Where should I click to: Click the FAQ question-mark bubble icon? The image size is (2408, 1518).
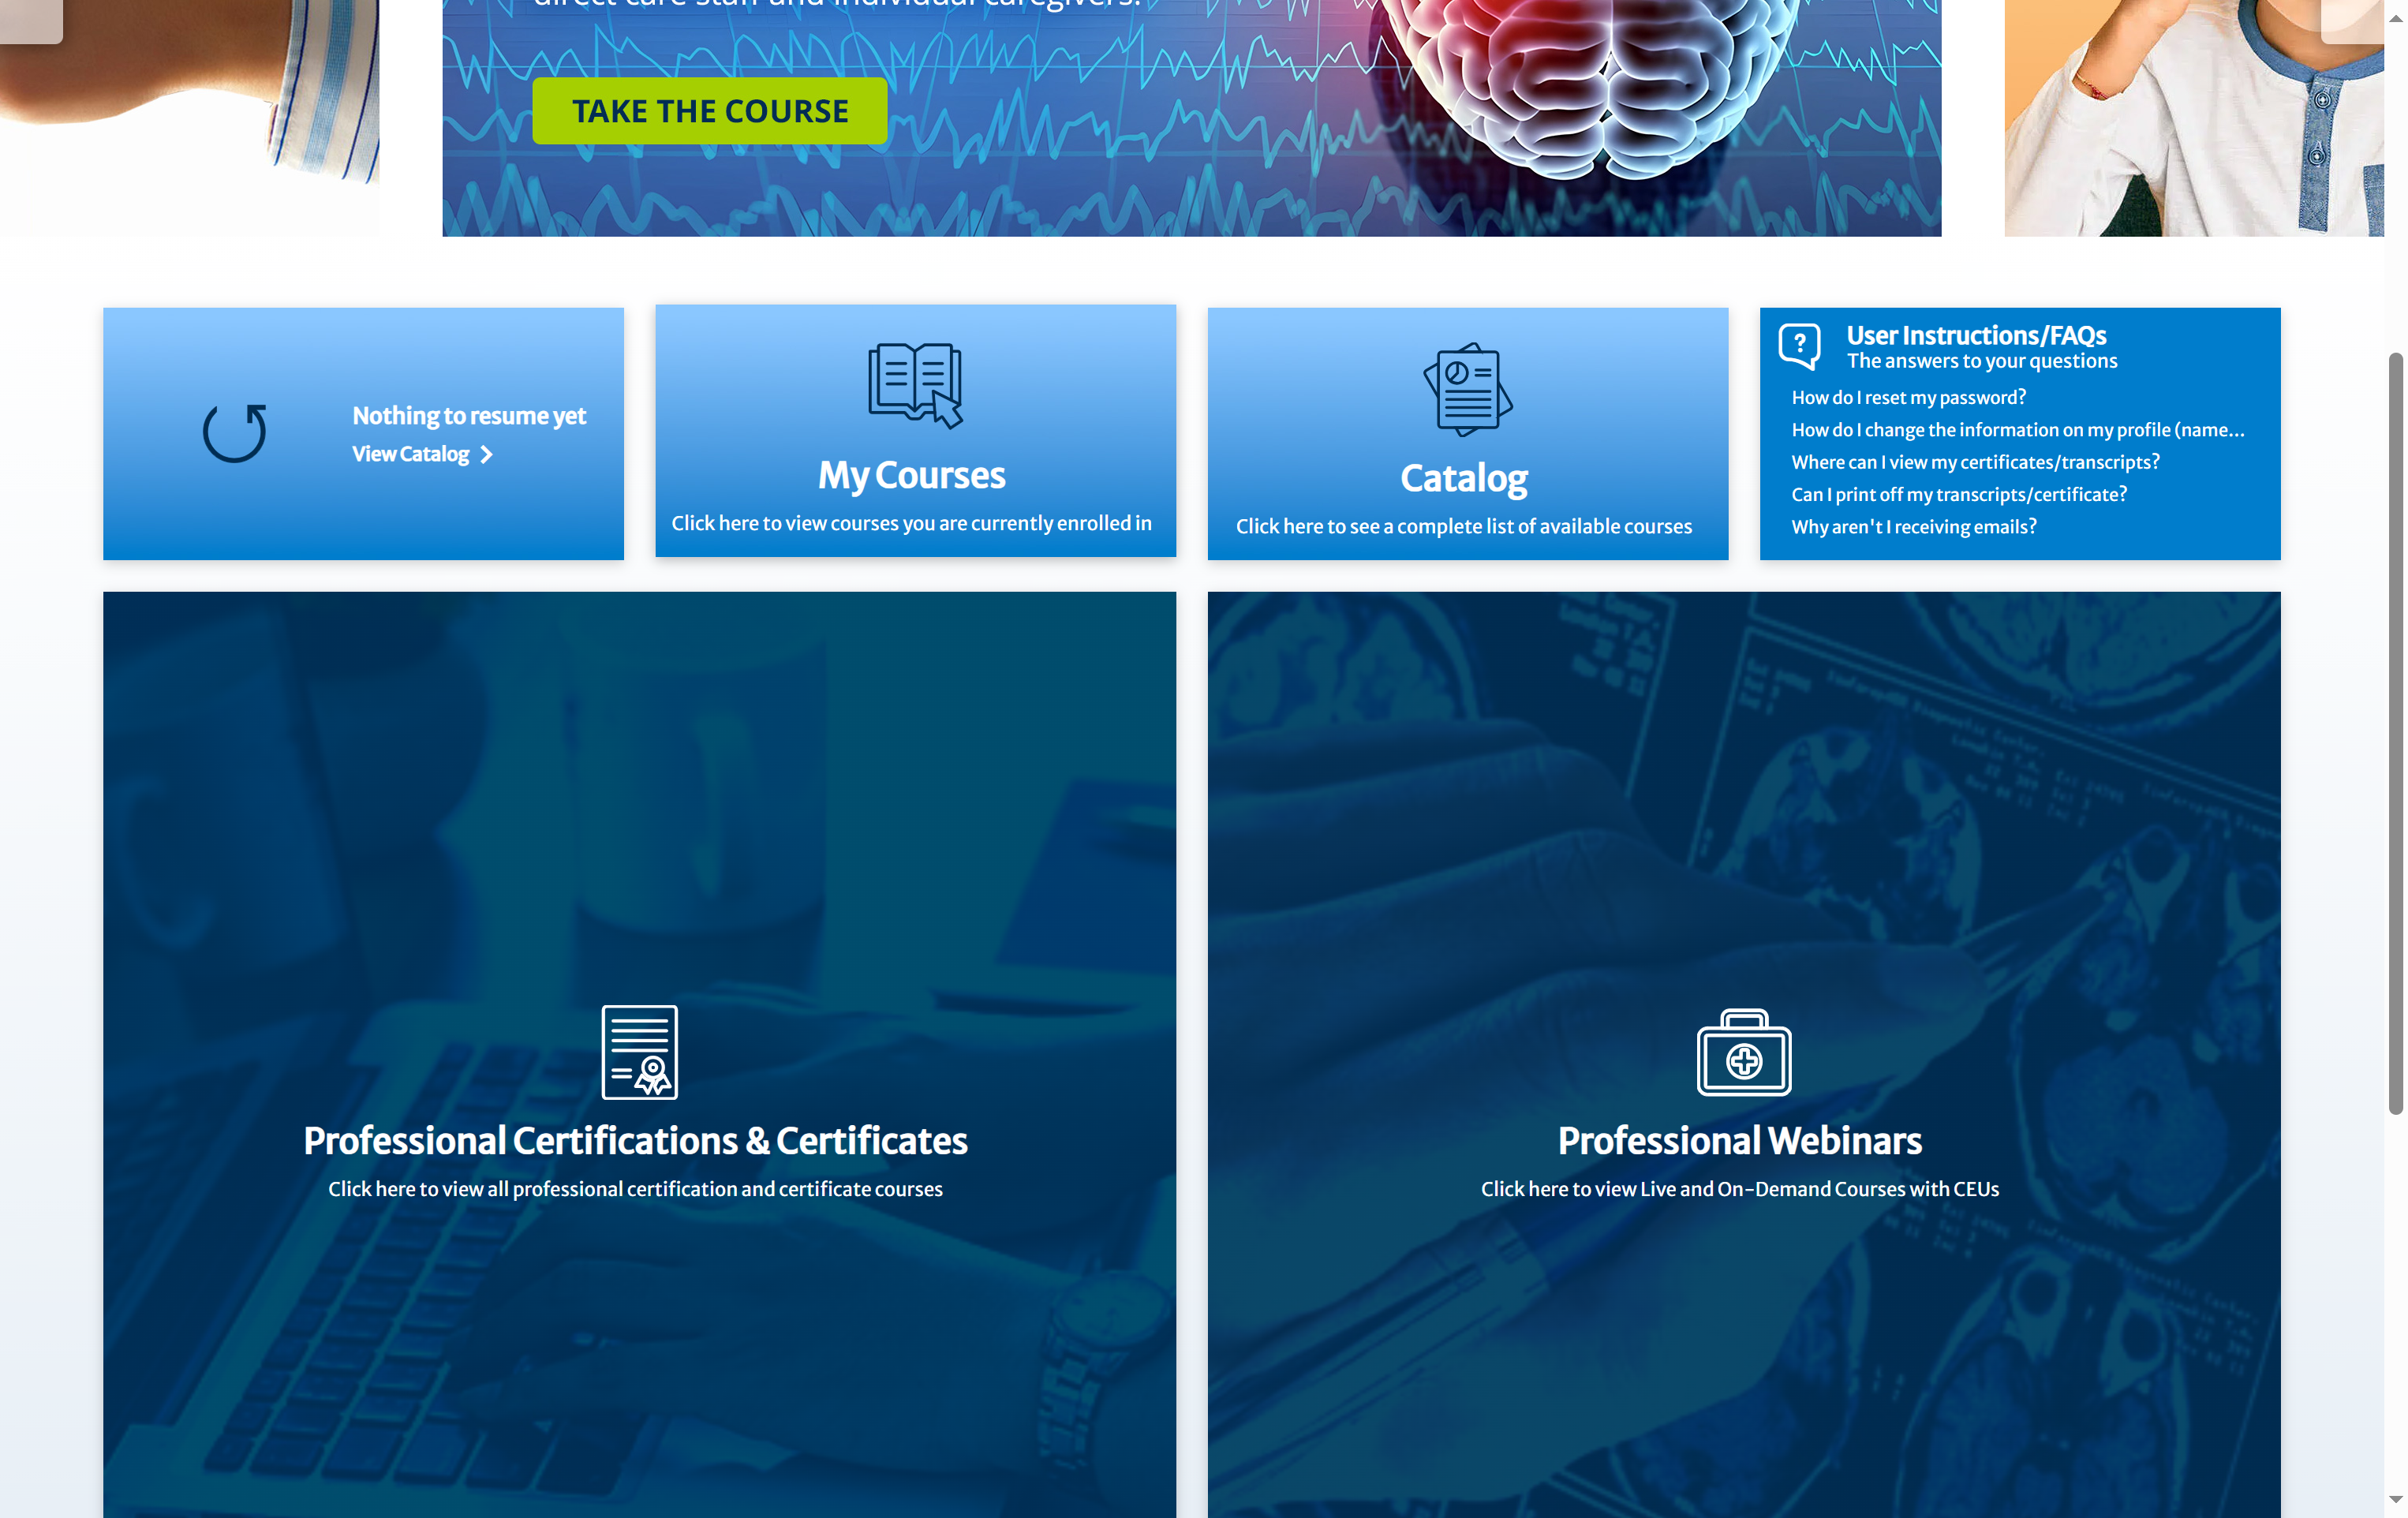(1799, 346)
